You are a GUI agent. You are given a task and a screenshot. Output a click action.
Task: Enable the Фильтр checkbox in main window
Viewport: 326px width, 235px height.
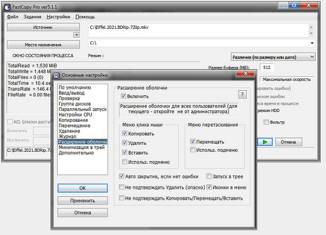(x=266, y=122)
